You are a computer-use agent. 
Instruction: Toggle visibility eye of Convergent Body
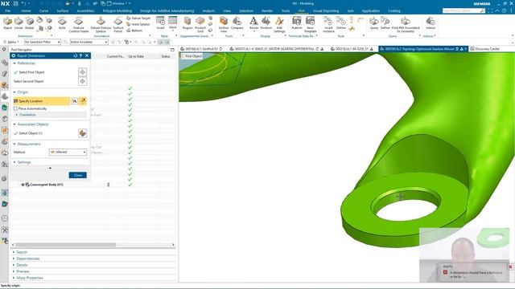coord(23,185)
